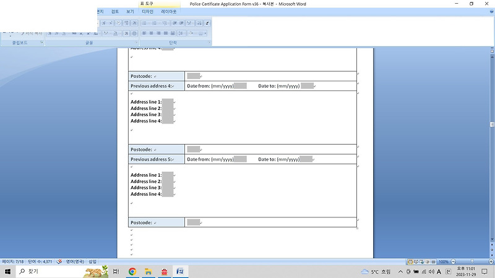Switch to Print Layout view
The width and height of the screenshot is (495, 278).
[x=410, y=261]
